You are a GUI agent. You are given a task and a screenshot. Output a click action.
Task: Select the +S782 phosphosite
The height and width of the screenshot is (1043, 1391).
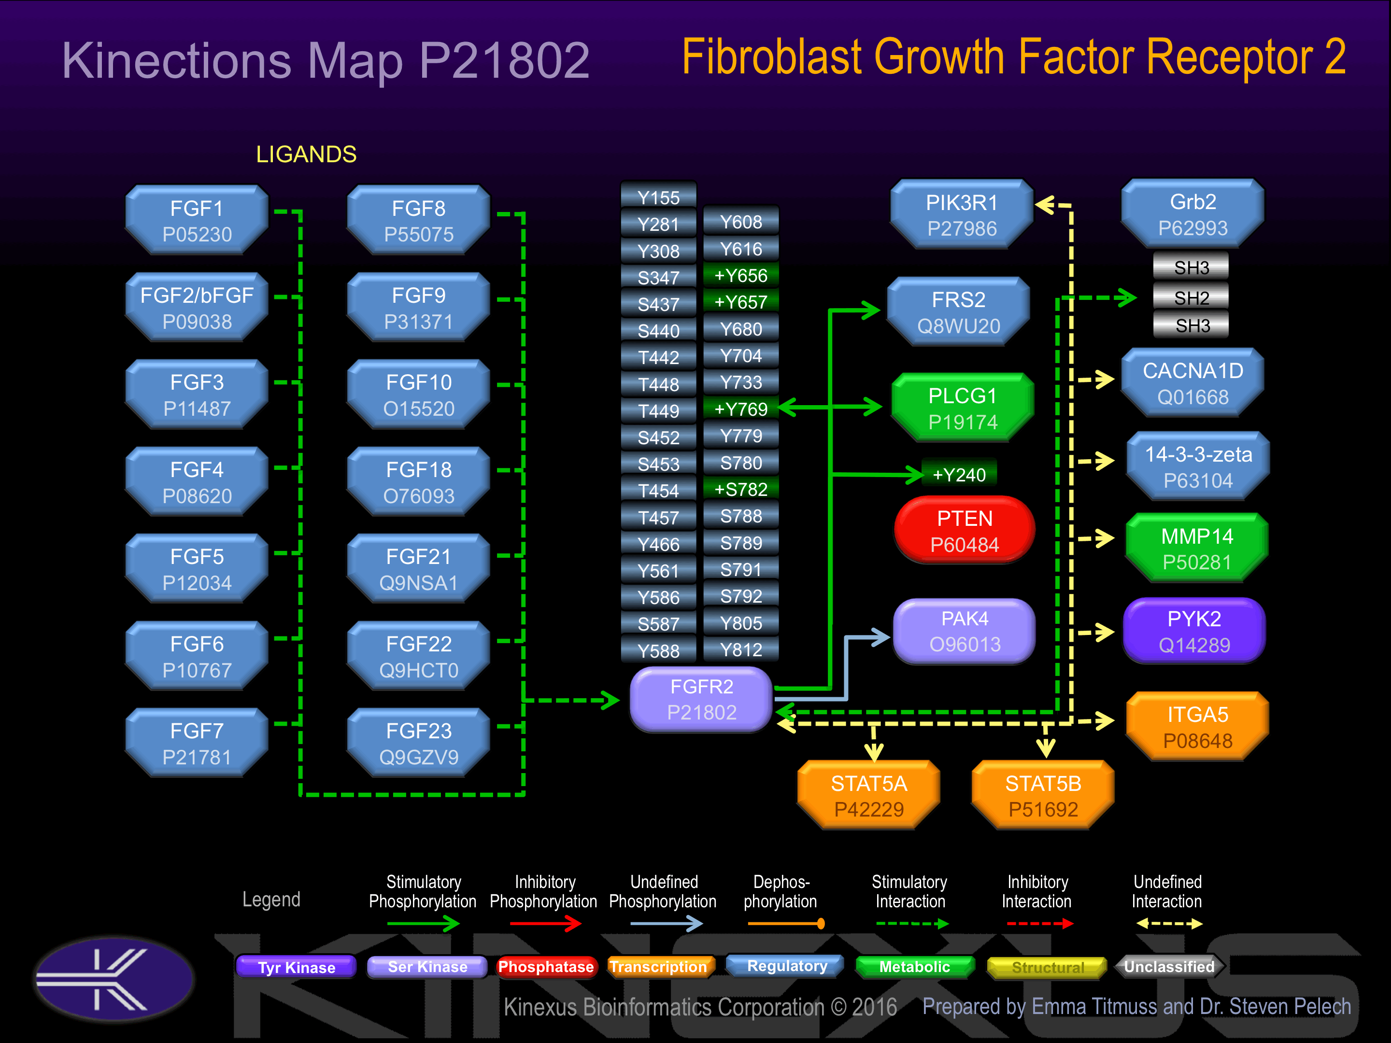[x=741, y=489]
